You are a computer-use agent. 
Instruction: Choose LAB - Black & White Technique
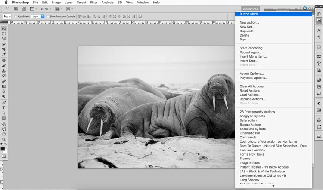(273, 171)
